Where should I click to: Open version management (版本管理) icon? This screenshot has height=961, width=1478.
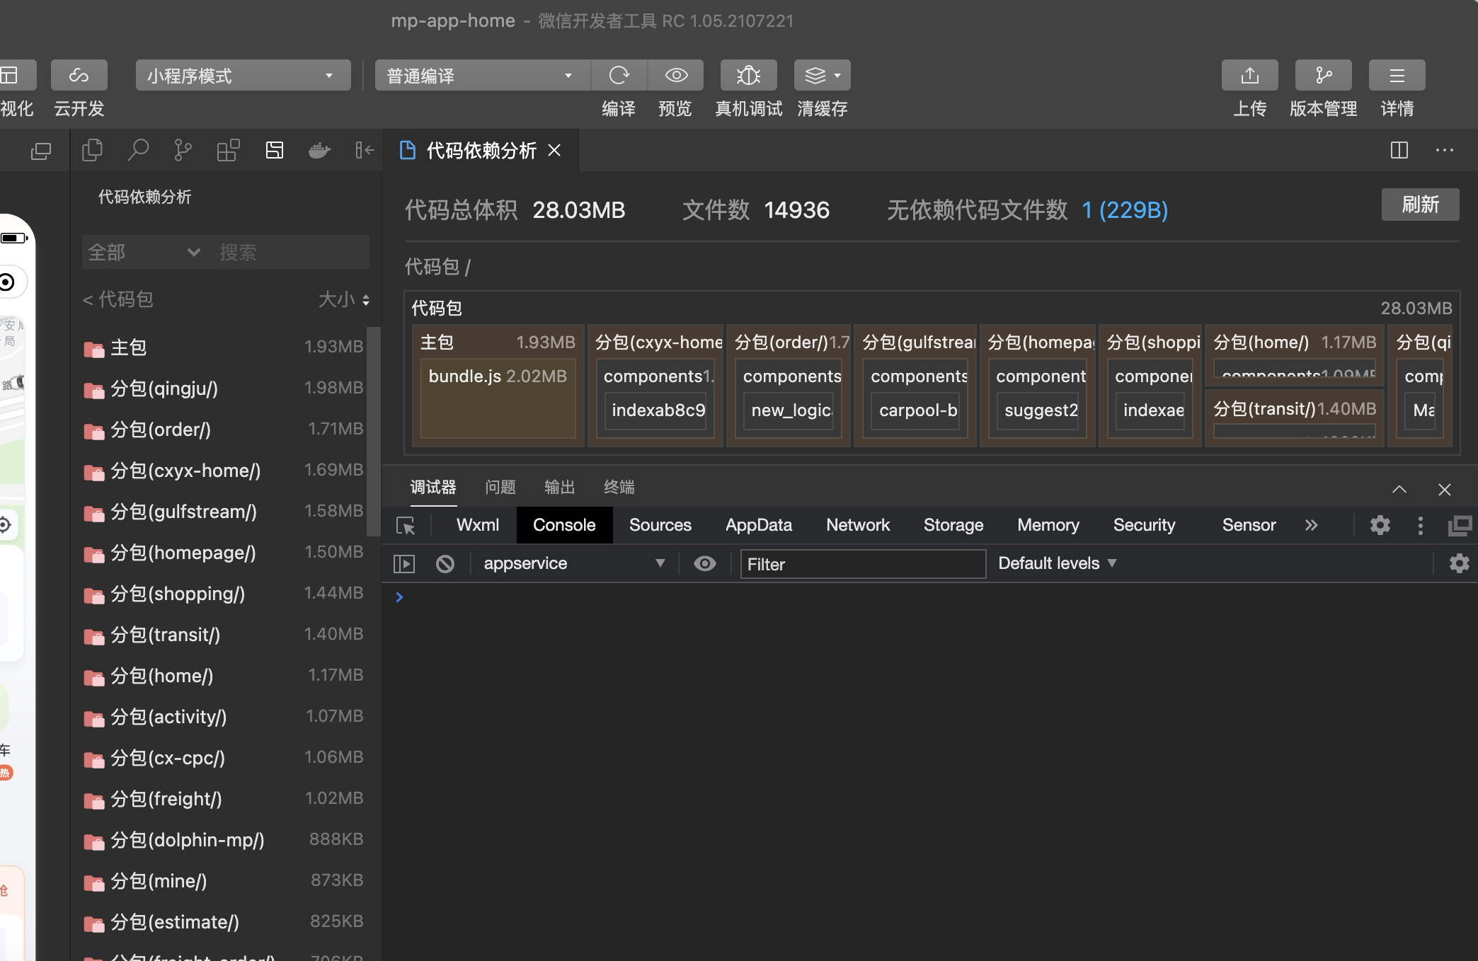coord(1323,75)
